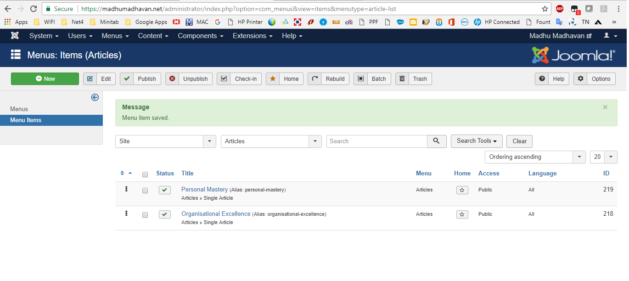The image size is (629, 281).
Task: Click browser reload icon
Action: (33, 9)
